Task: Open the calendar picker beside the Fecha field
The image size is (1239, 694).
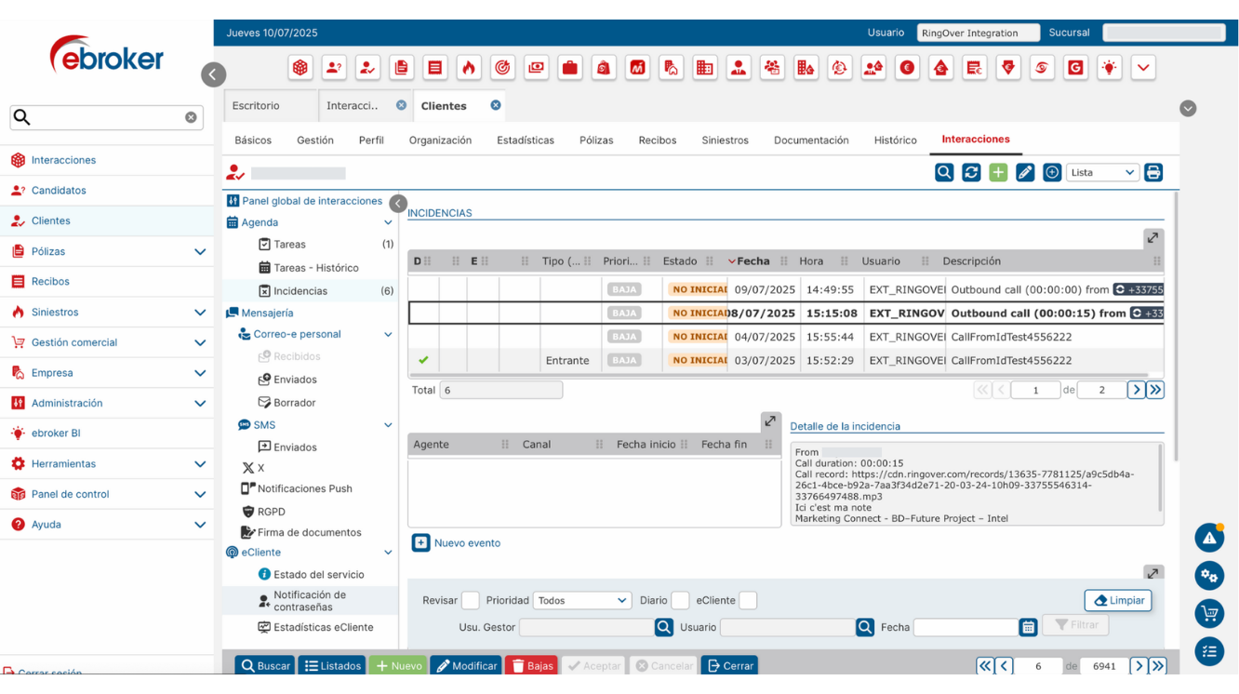Action: click(x=1028, y=627)
